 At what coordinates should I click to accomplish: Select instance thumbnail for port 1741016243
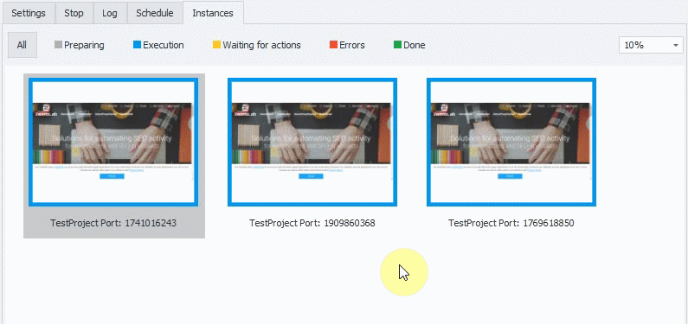[x=113, y=142]
